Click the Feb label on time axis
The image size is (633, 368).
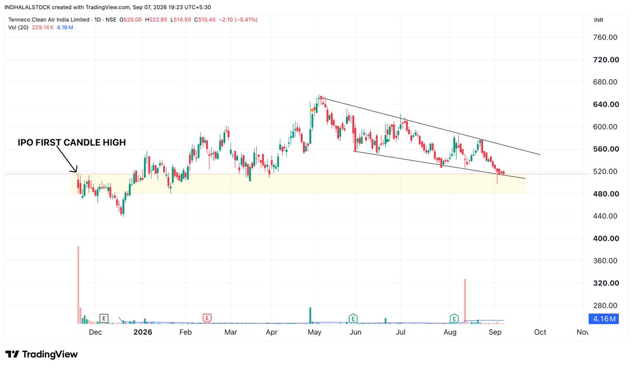click(185, 333)
